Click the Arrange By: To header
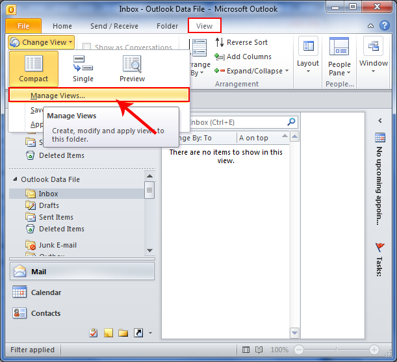 208,138
